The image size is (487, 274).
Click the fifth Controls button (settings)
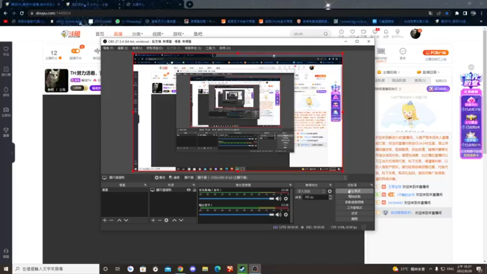[x=354, y=214]
